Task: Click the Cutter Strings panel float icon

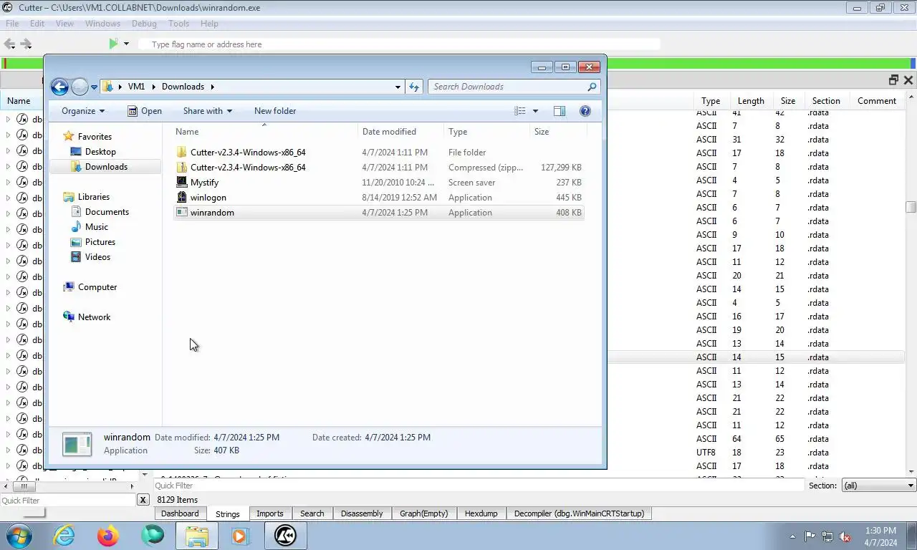Action: tap(893, 80)
